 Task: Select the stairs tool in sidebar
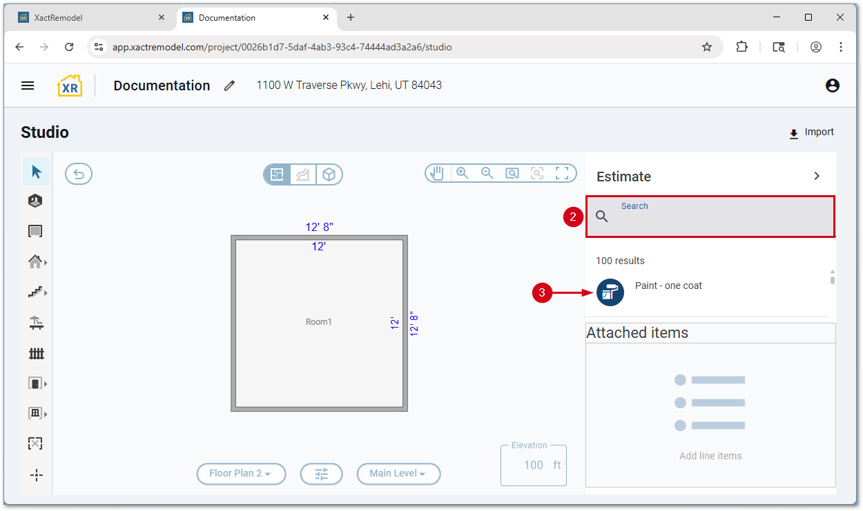pos(36,292)
